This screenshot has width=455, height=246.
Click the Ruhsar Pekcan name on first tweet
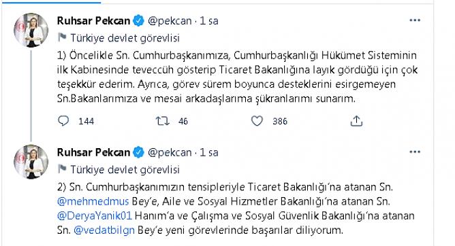pos(93,21)
